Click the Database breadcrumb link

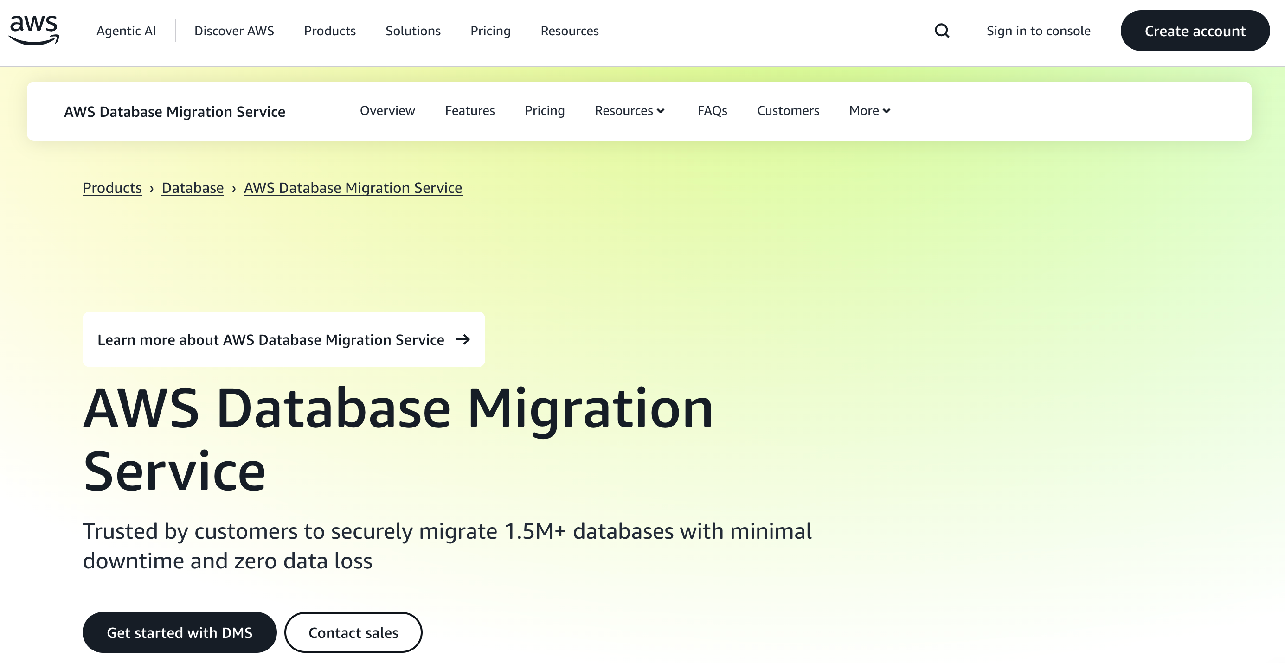point(193,188)
